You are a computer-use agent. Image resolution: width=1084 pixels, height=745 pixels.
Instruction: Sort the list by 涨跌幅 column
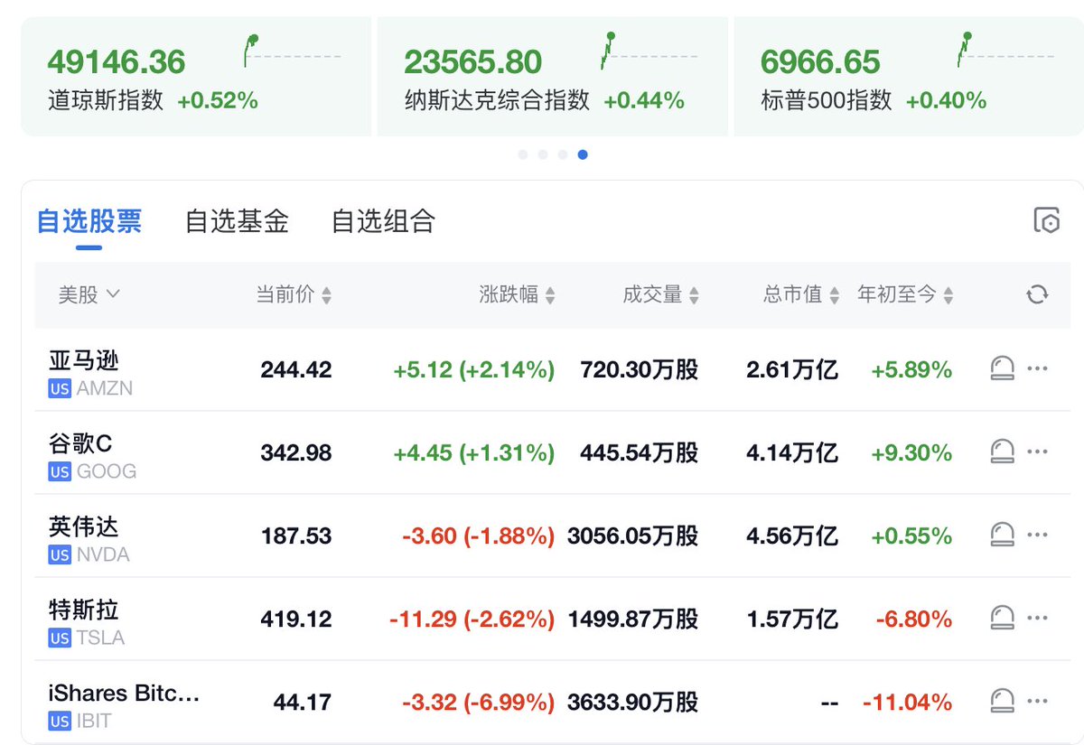(517, 294)
